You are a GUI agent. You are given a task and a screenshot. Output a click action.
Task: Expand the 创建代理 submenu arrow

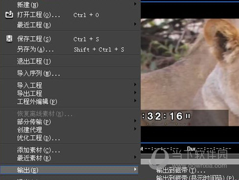(135, 129)
